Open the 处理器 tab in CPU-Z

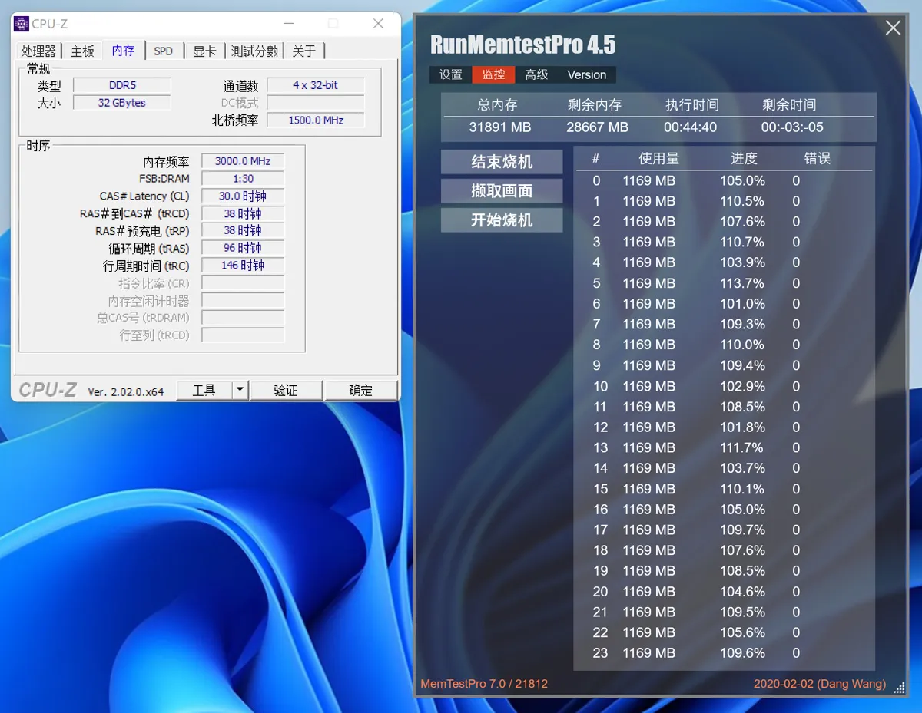pyautogui.click(x=38, y=51)
